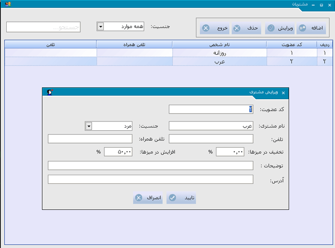Screen dimensions: 335x248
Task: Click the add icon on the اضافه button
Action: point(303,28)
